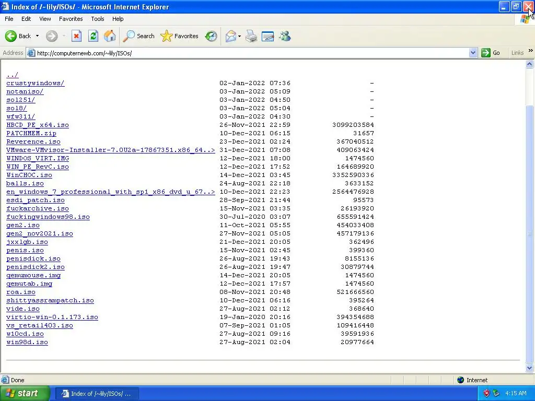Open the Messenger people icon

pyautogui.click(x=285, y=36)
